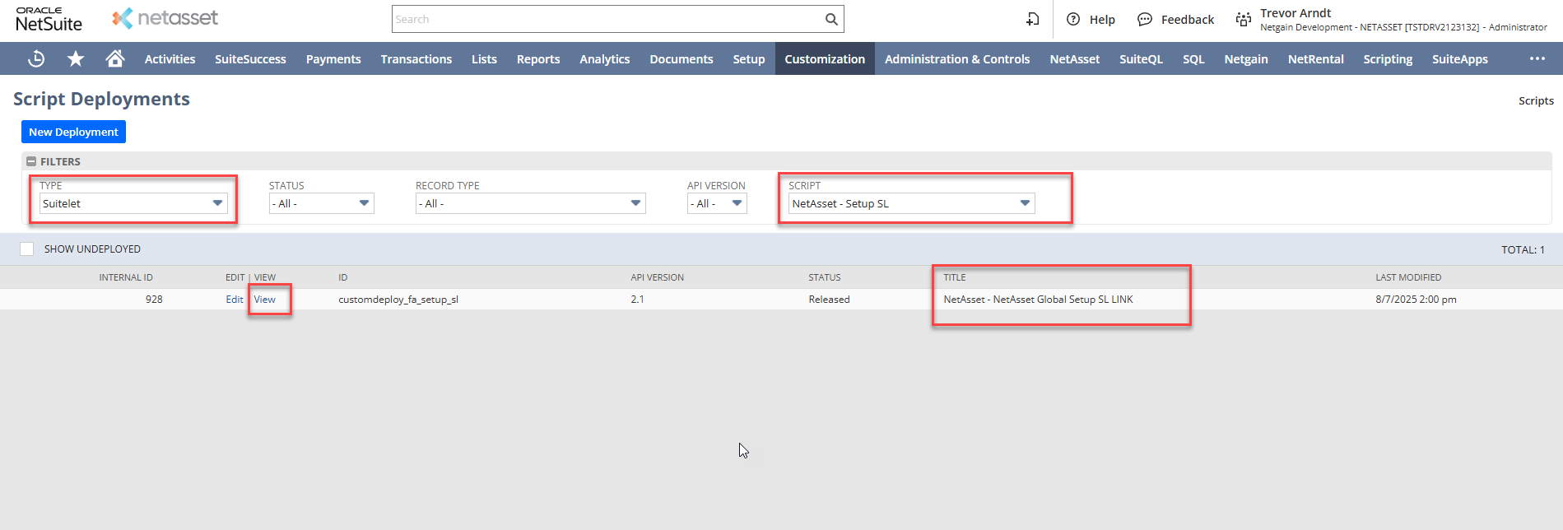Click the New Deployment button

(74, 132)
